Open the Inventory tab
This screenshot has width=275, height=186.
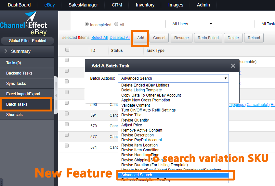[145, 5]
